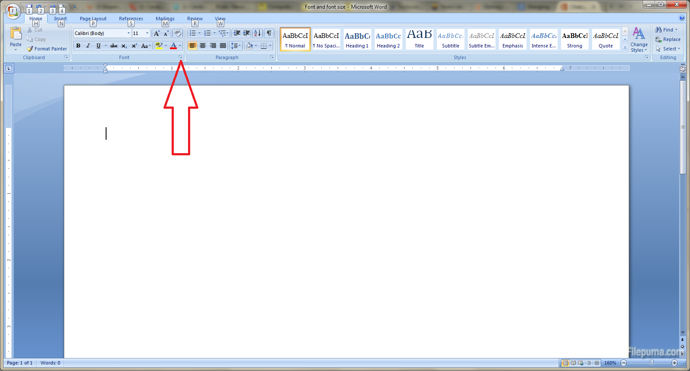Screen dimensions: 690x371
Task: Click the tab selector at ruler corner
Action: pos(9,68)
